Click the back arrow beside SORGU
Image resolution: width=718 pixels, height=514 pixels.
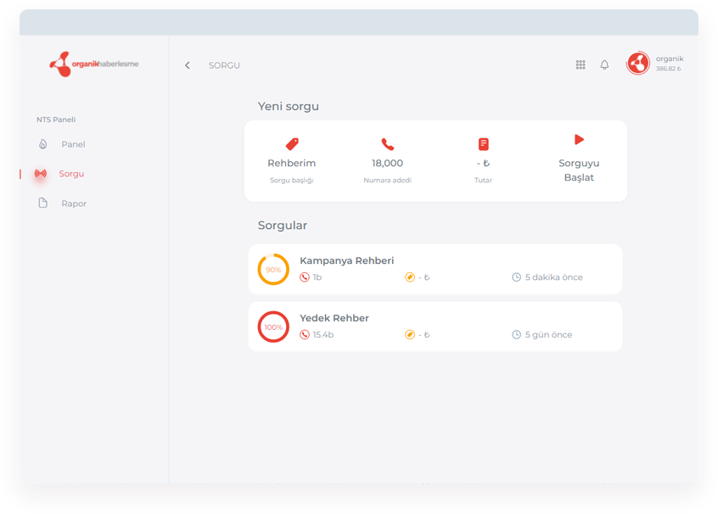coord(188,65)
